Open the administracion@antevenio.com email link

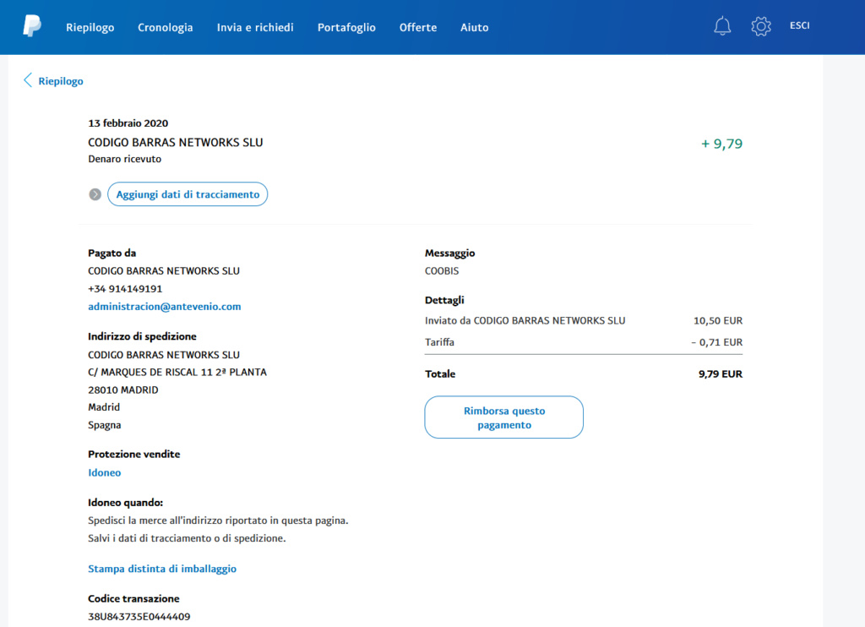(165, 307)
